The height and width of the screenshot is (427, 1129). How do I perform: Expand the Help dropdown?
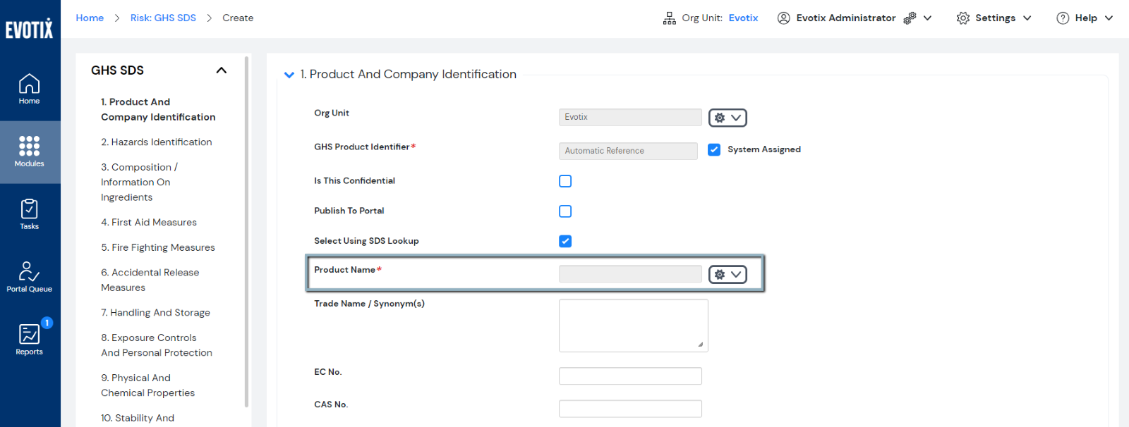[x=1085, y=18]
